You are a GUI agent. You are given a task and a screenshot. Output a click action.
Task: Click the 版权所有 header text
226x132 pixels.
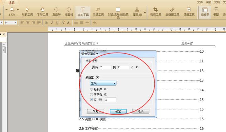click(x=187, y=43)
